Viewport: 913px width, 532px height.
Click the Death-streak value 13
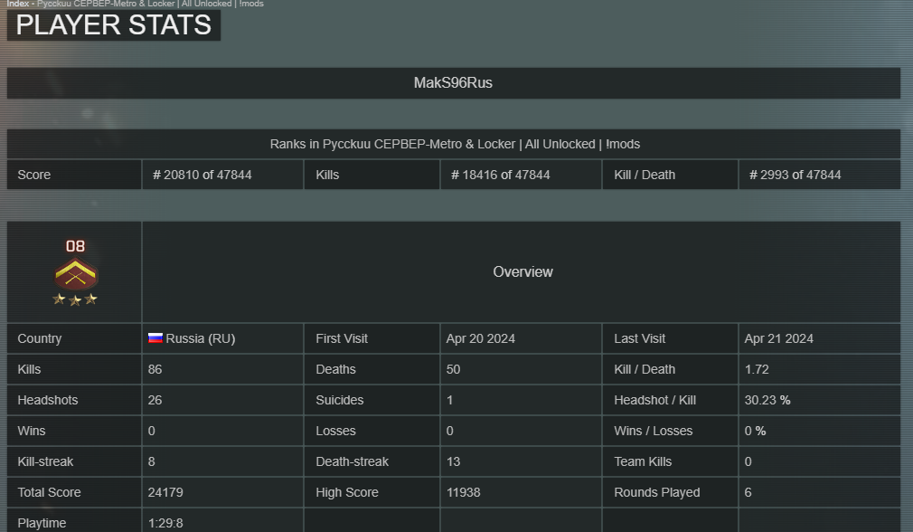[x=453, y=461]
